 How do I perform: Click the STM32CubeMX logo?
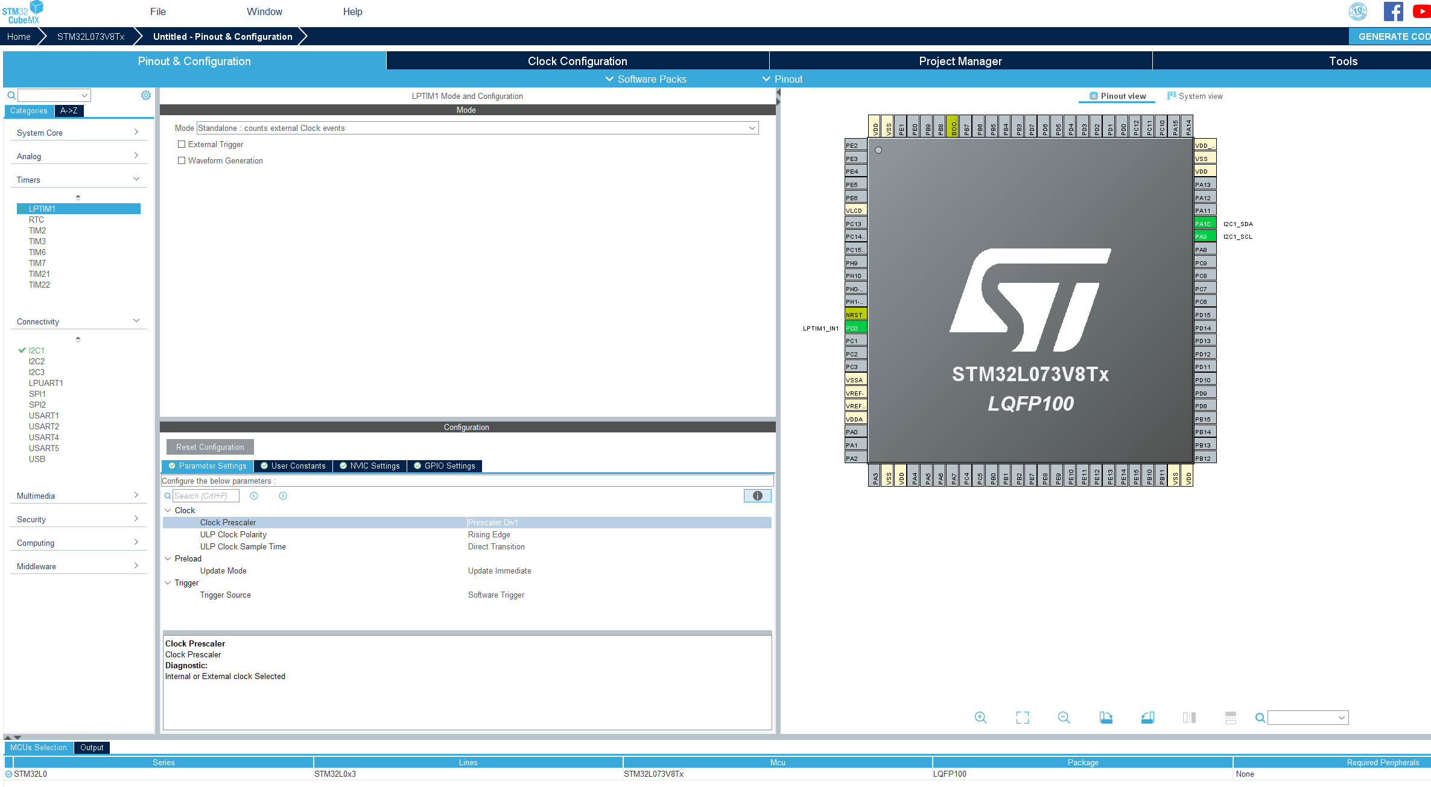click(22, 12)
